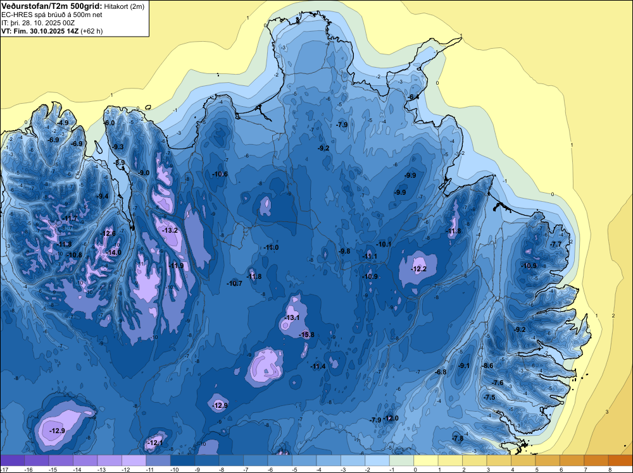The image size is (633, 473).
Task: Click the -12.6 temperature label
Action: 108,233
